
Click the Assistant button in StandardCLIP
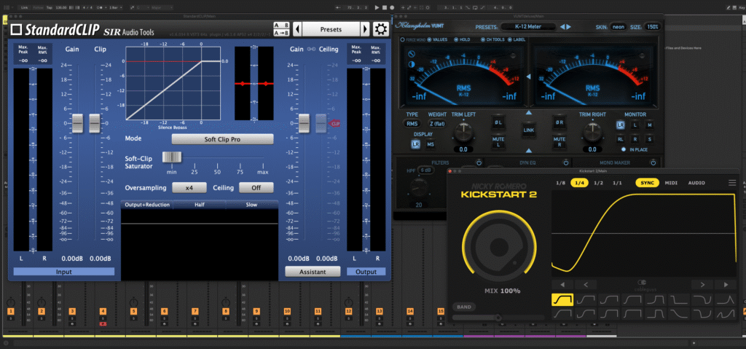coord(313,271)
